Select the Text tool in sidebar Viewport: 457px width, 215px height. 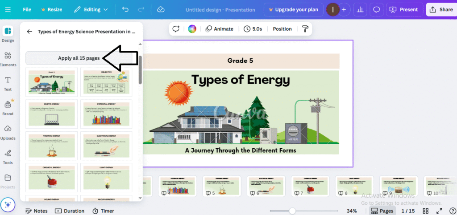[8, 83]
